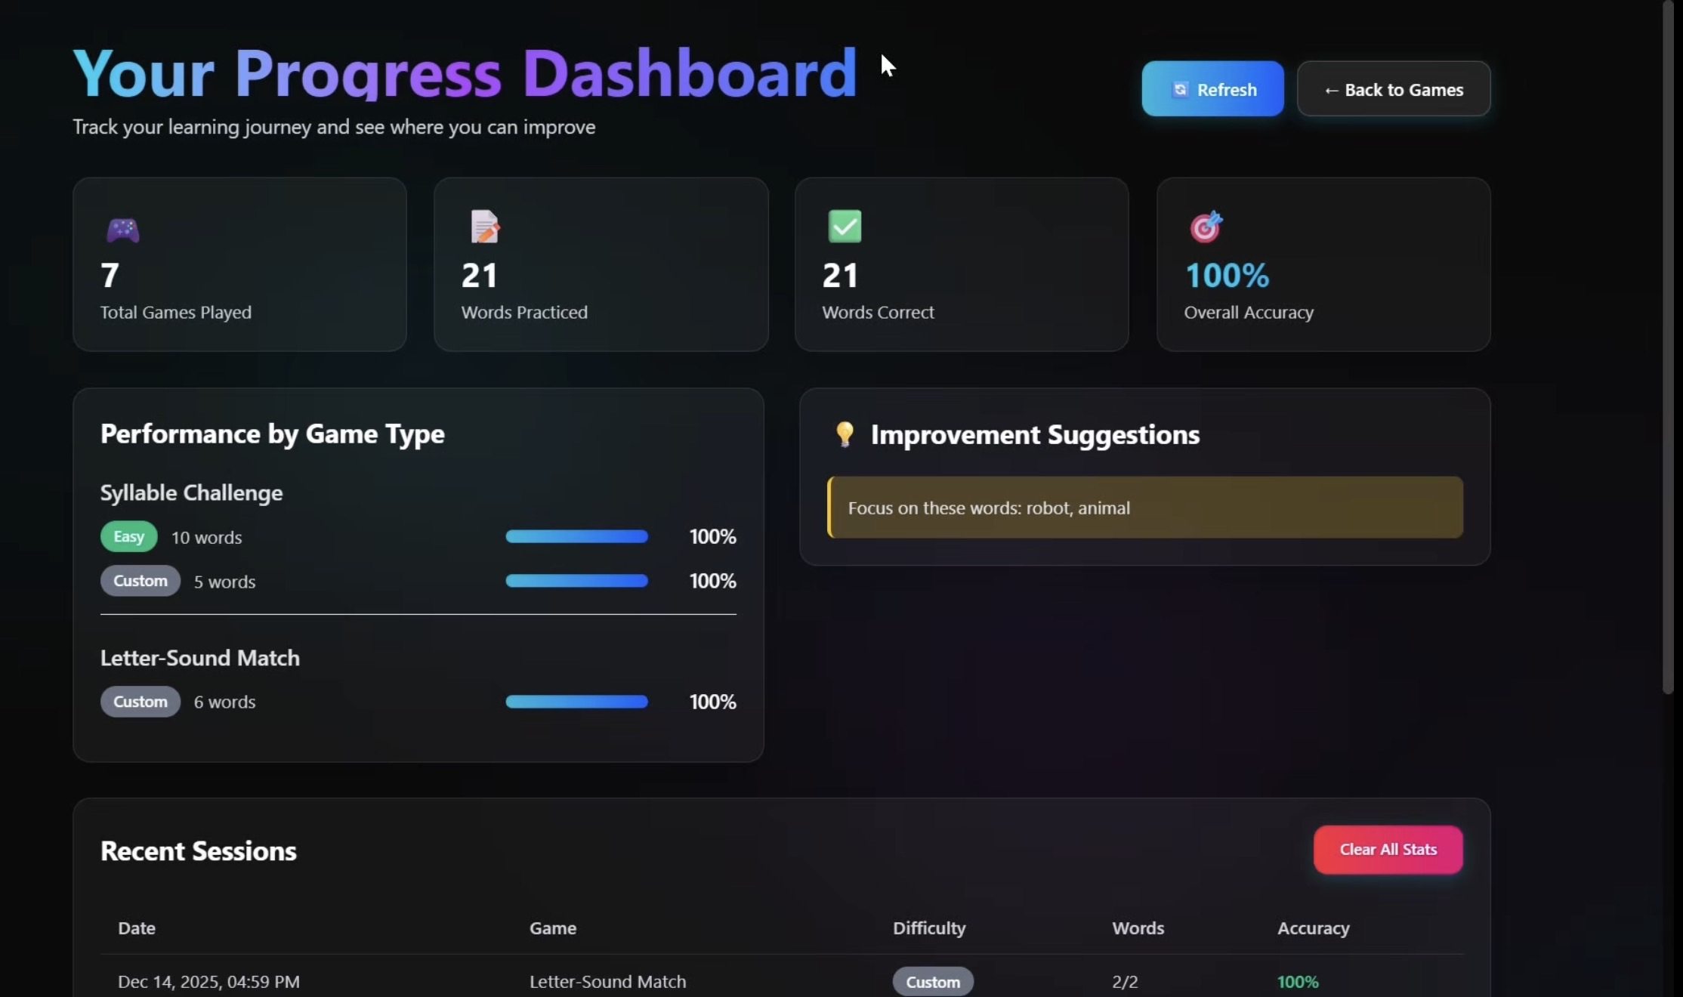This screenshot has height=997, width=1683.
Task: Click the Easy difficulty badge
Action: pos(128,536)
